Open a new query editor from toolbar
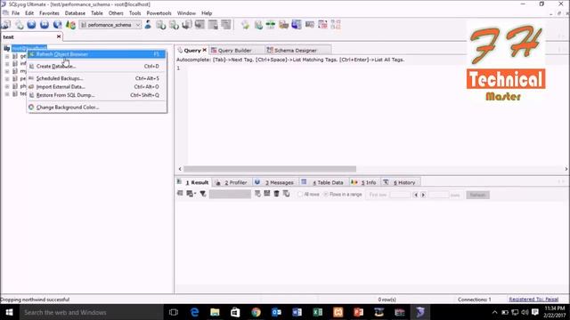Screen dimensions: 570x320 (x=19, y=25)
